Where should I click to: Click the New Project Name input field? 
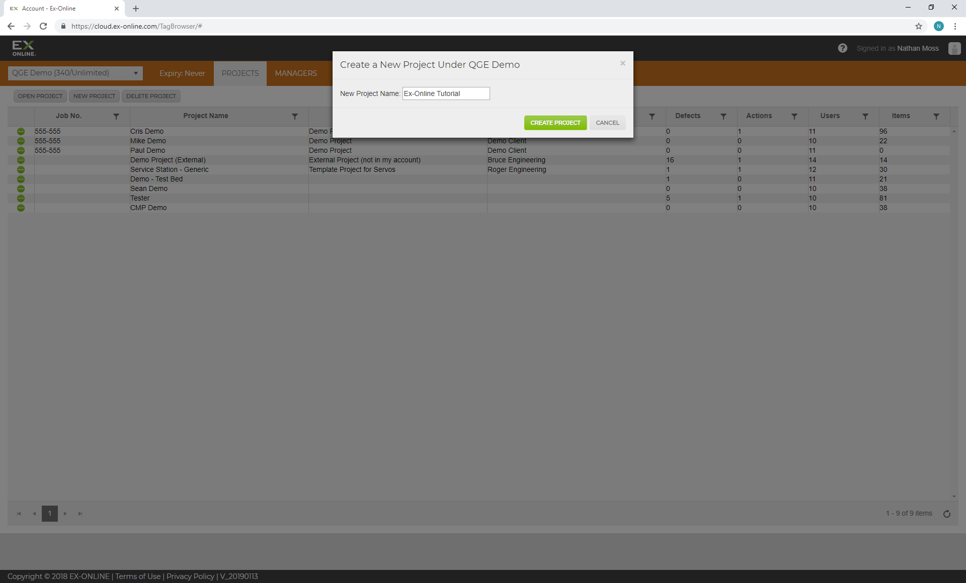(x=446, y=93)
